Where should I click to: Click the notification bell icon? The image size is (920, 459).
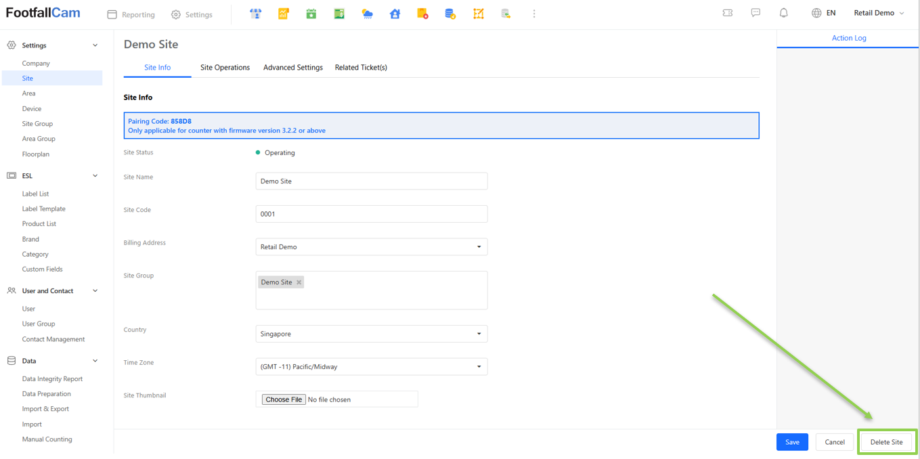[x=783, y=14]
